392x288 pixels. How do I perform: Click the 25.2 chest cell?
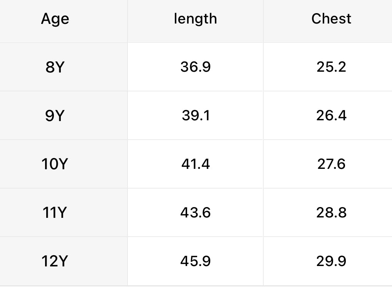pyautogui.click(x=331, y=67)
